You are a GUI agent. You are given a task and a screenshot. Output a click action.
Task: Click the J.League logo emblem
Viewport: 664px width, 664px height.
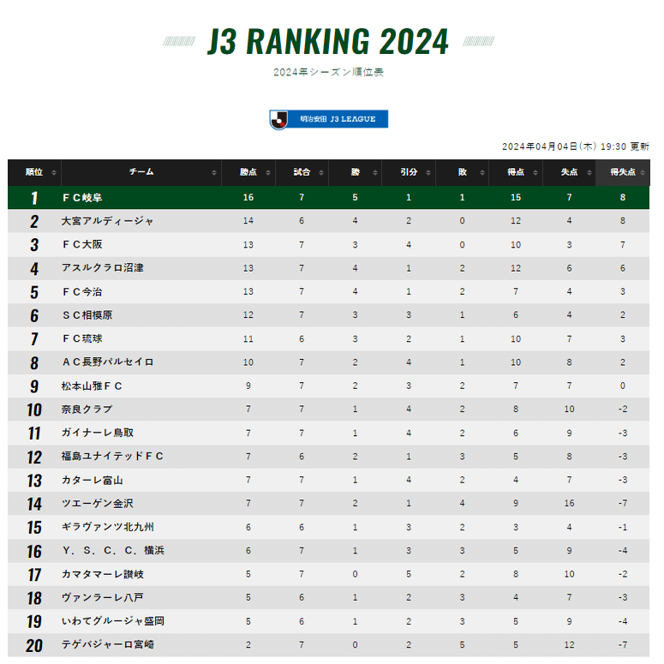[279, 120]
